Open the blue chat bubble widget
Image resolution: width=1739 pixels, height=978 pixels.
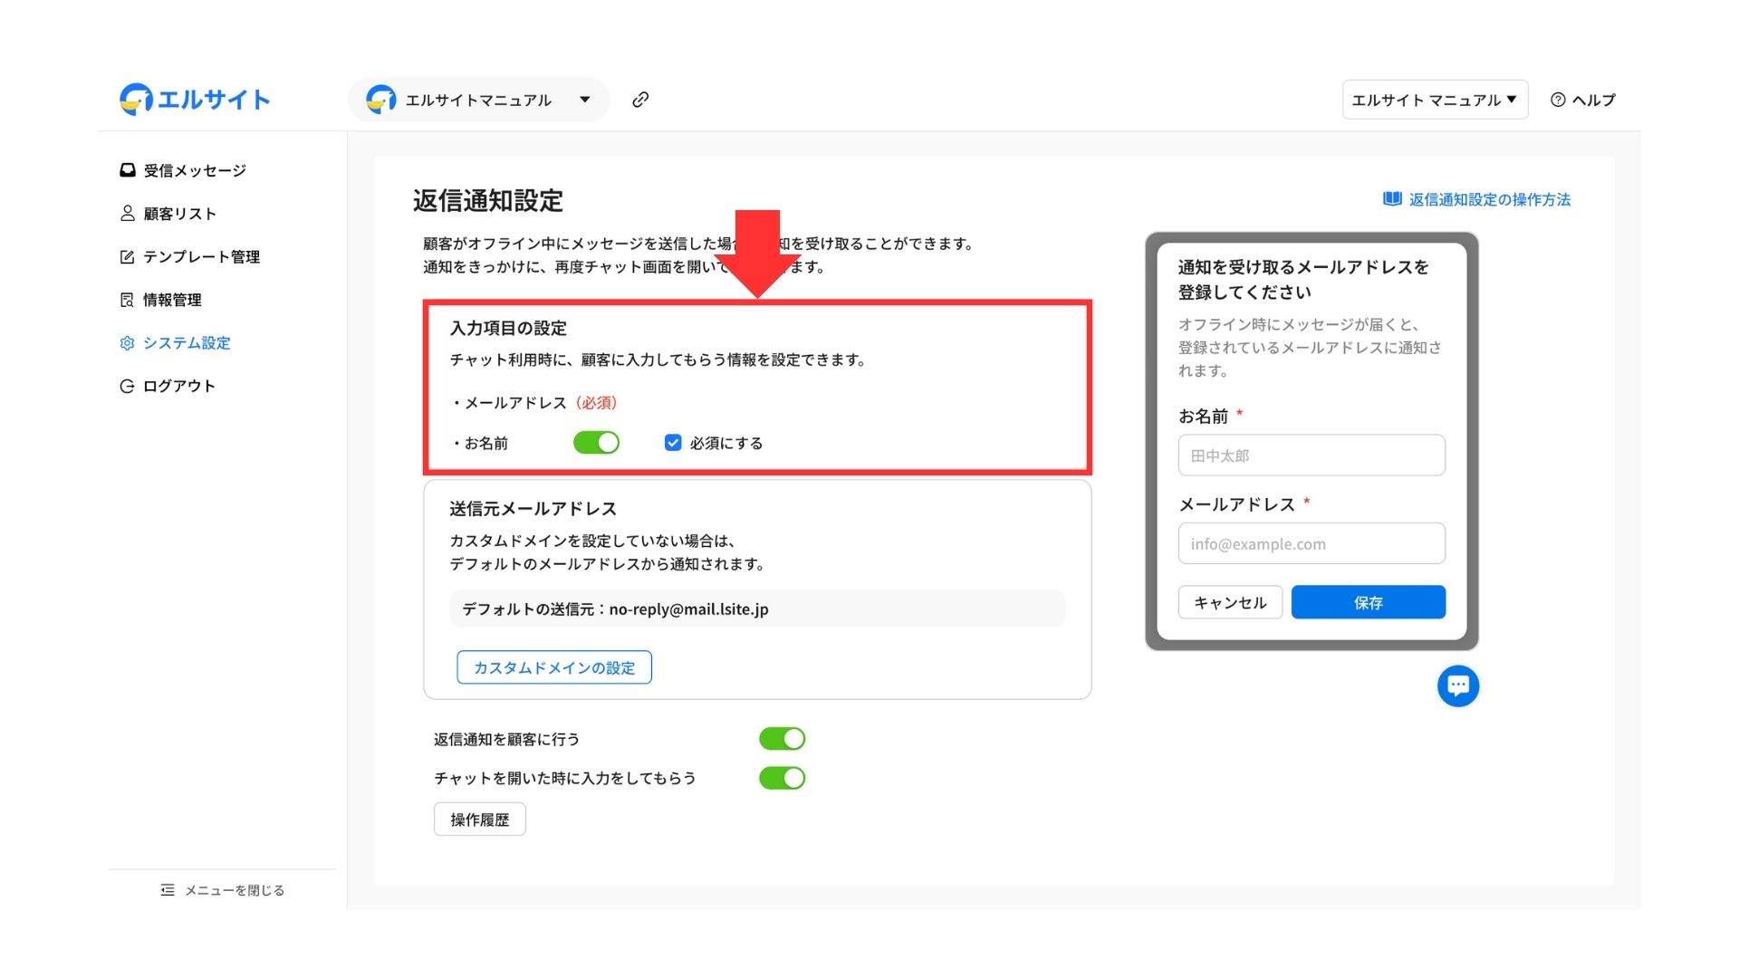(1457, 686)
